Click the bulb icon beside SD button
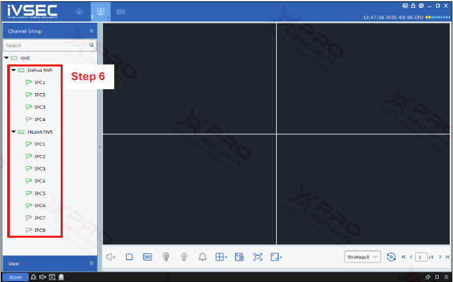The image size is (453, 282). [166, 257]
